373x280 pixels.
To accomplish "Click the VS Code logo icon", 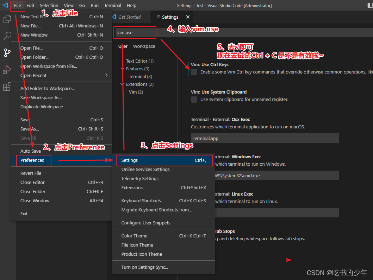I will click(5, 5).
